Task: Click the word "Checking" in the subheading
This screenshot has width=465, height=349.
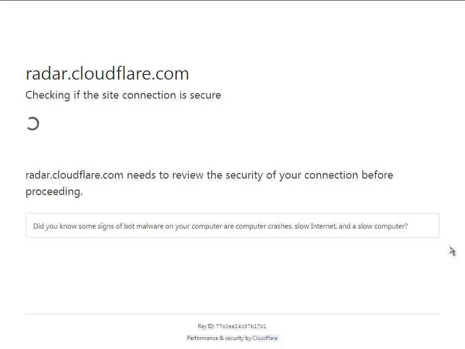Action: (x=48, y=95)
